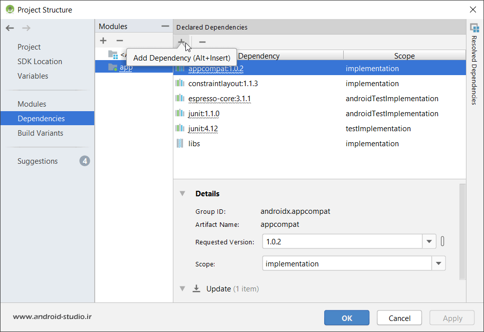Minimize the Modules panel

click(x=165, y=26)
